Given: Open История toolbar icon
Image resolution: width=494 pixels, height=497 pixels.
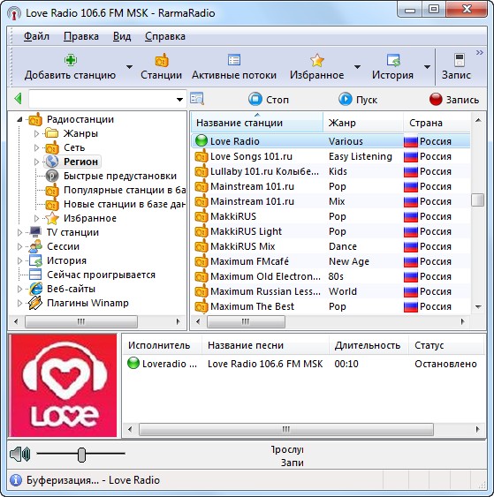Looking at the screenshot, I should pyautogui.click(x=393, y=60).
